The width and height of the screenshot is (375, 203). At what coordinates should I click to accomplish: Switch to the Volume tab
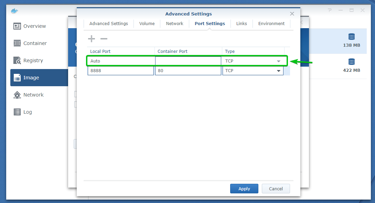pyautogui.click(x=147, y=24)
